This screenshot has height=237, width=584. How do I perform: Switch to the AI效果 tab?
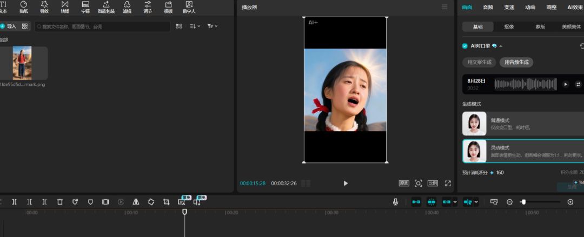(575, 7)
